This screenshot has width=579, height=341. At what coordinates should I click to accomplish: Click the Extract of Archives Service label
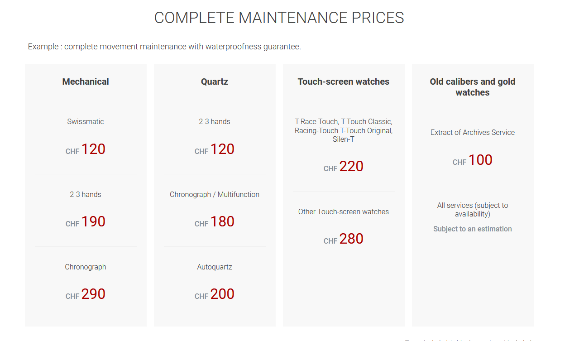(x=473, y=132)
